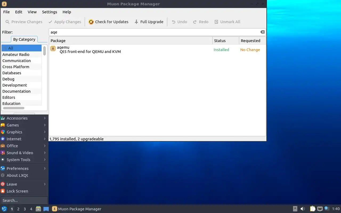Click the 'Installed' status of aqemu
The image size is (341, 213).
pos(221,50)
